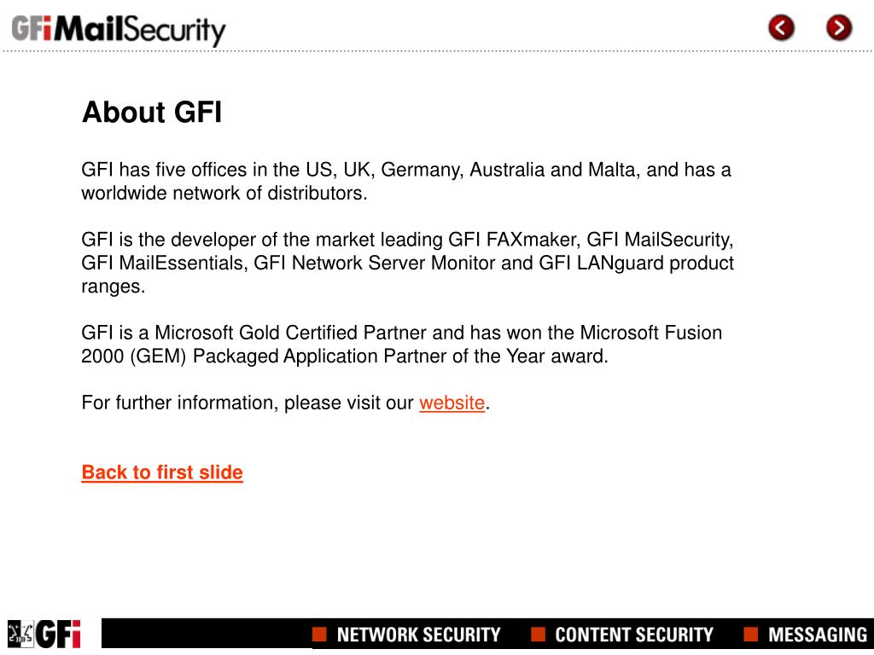Click the About GFI heading
This screenshot has height=655, width=874.
pos(152,113)
